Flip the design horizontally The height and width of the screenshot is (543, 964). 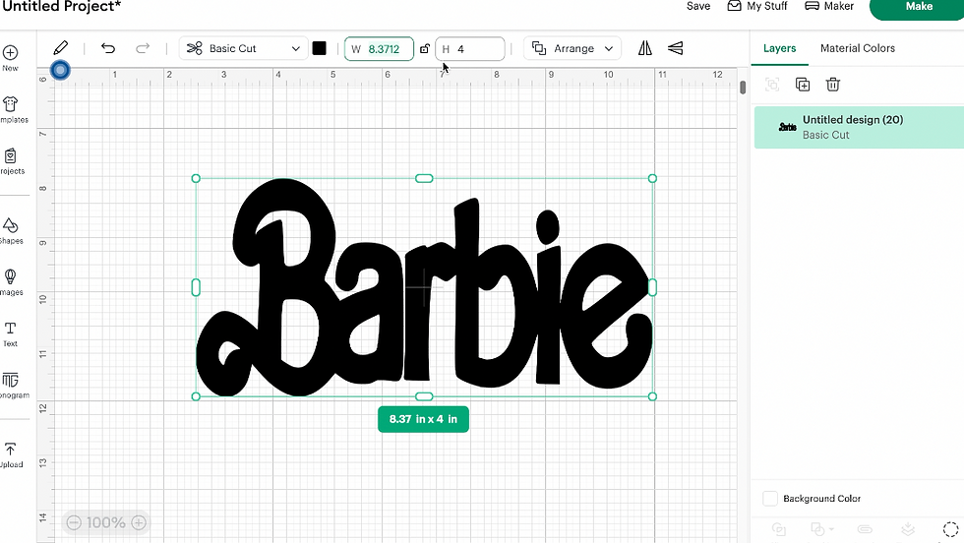[x=645, y=48]
